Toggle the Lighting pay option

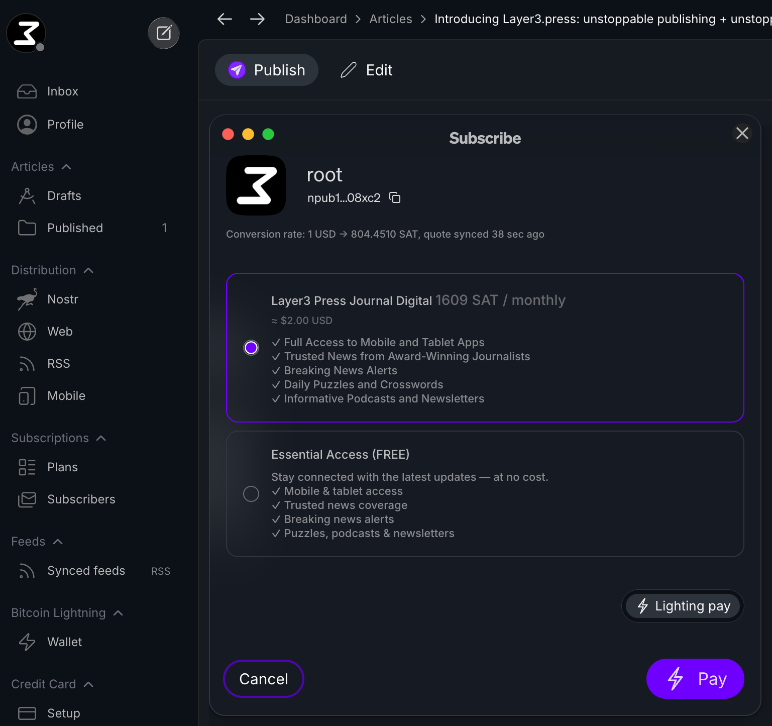pos(683,606)
